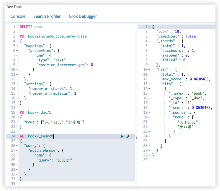Collapse the "name" block at editor line 7

click(17, 56)
